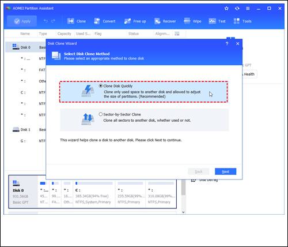Click the help question mark in Disk Clone Wizard
This screenshot has height=247, width=288.
tap(227, 44)
